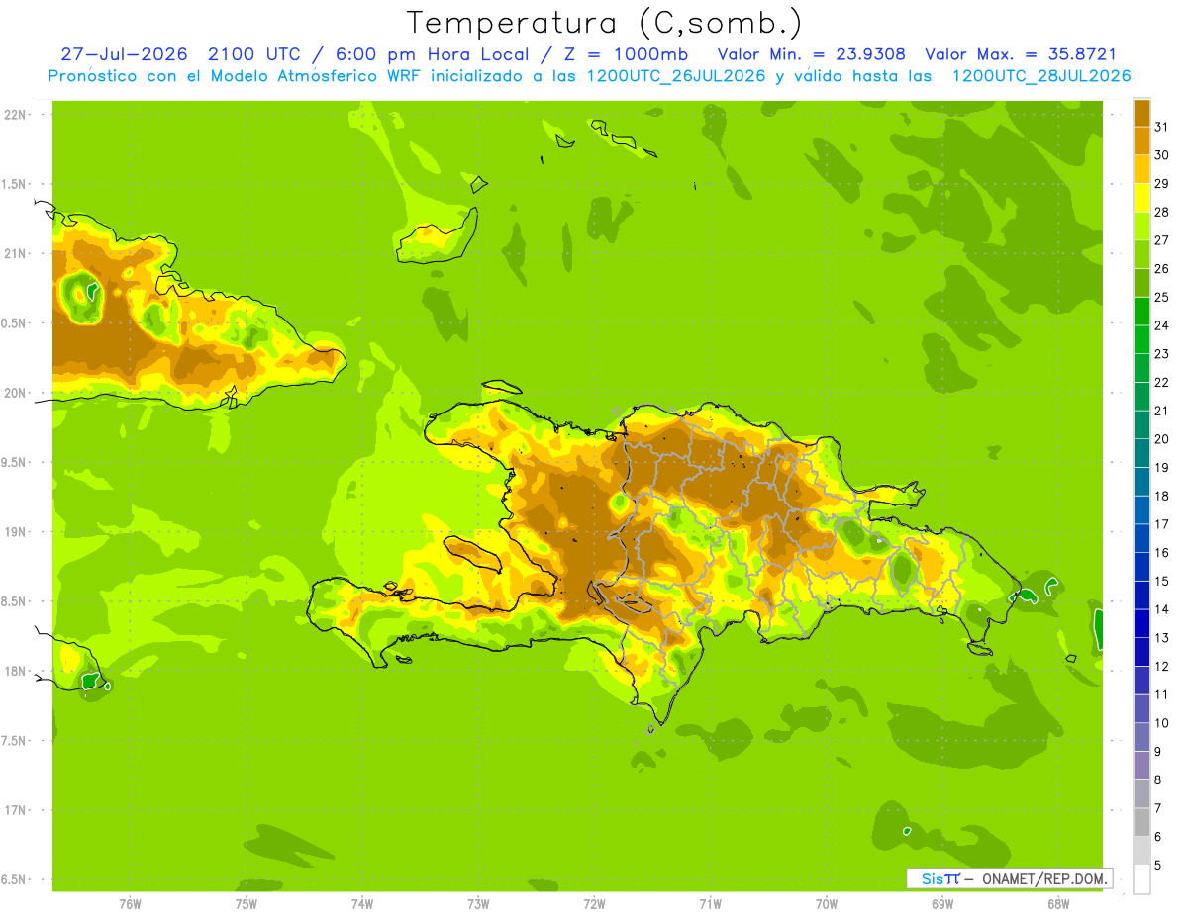Screen dimensions: 1188x917
Task: Click the legend value label "20"
Action: tap(1161, 439)
